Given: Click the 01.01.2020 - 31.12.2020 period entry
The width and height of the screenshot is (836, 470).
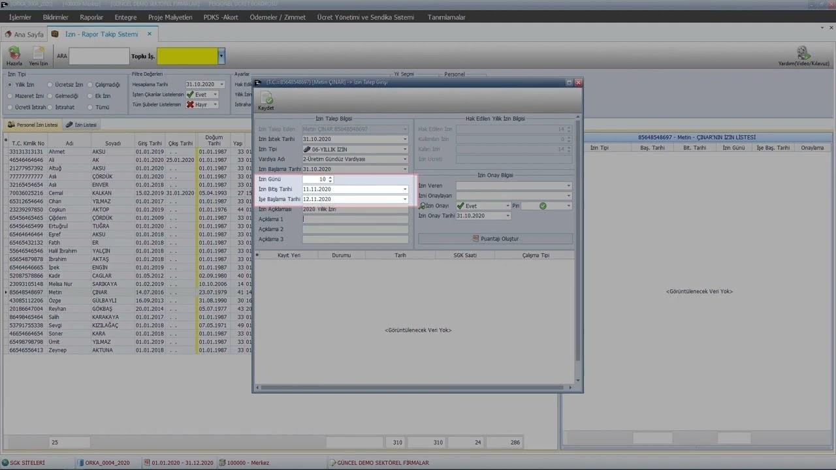Looking at the screenshot, I should [178, 463].
